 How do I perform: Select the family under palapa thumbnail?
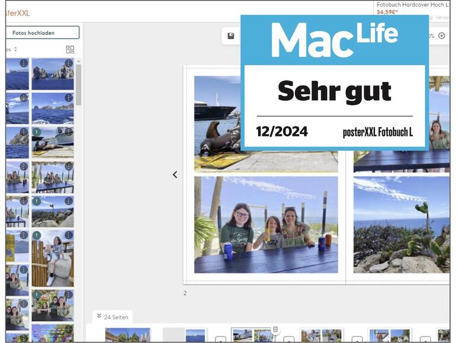point(53,177)
